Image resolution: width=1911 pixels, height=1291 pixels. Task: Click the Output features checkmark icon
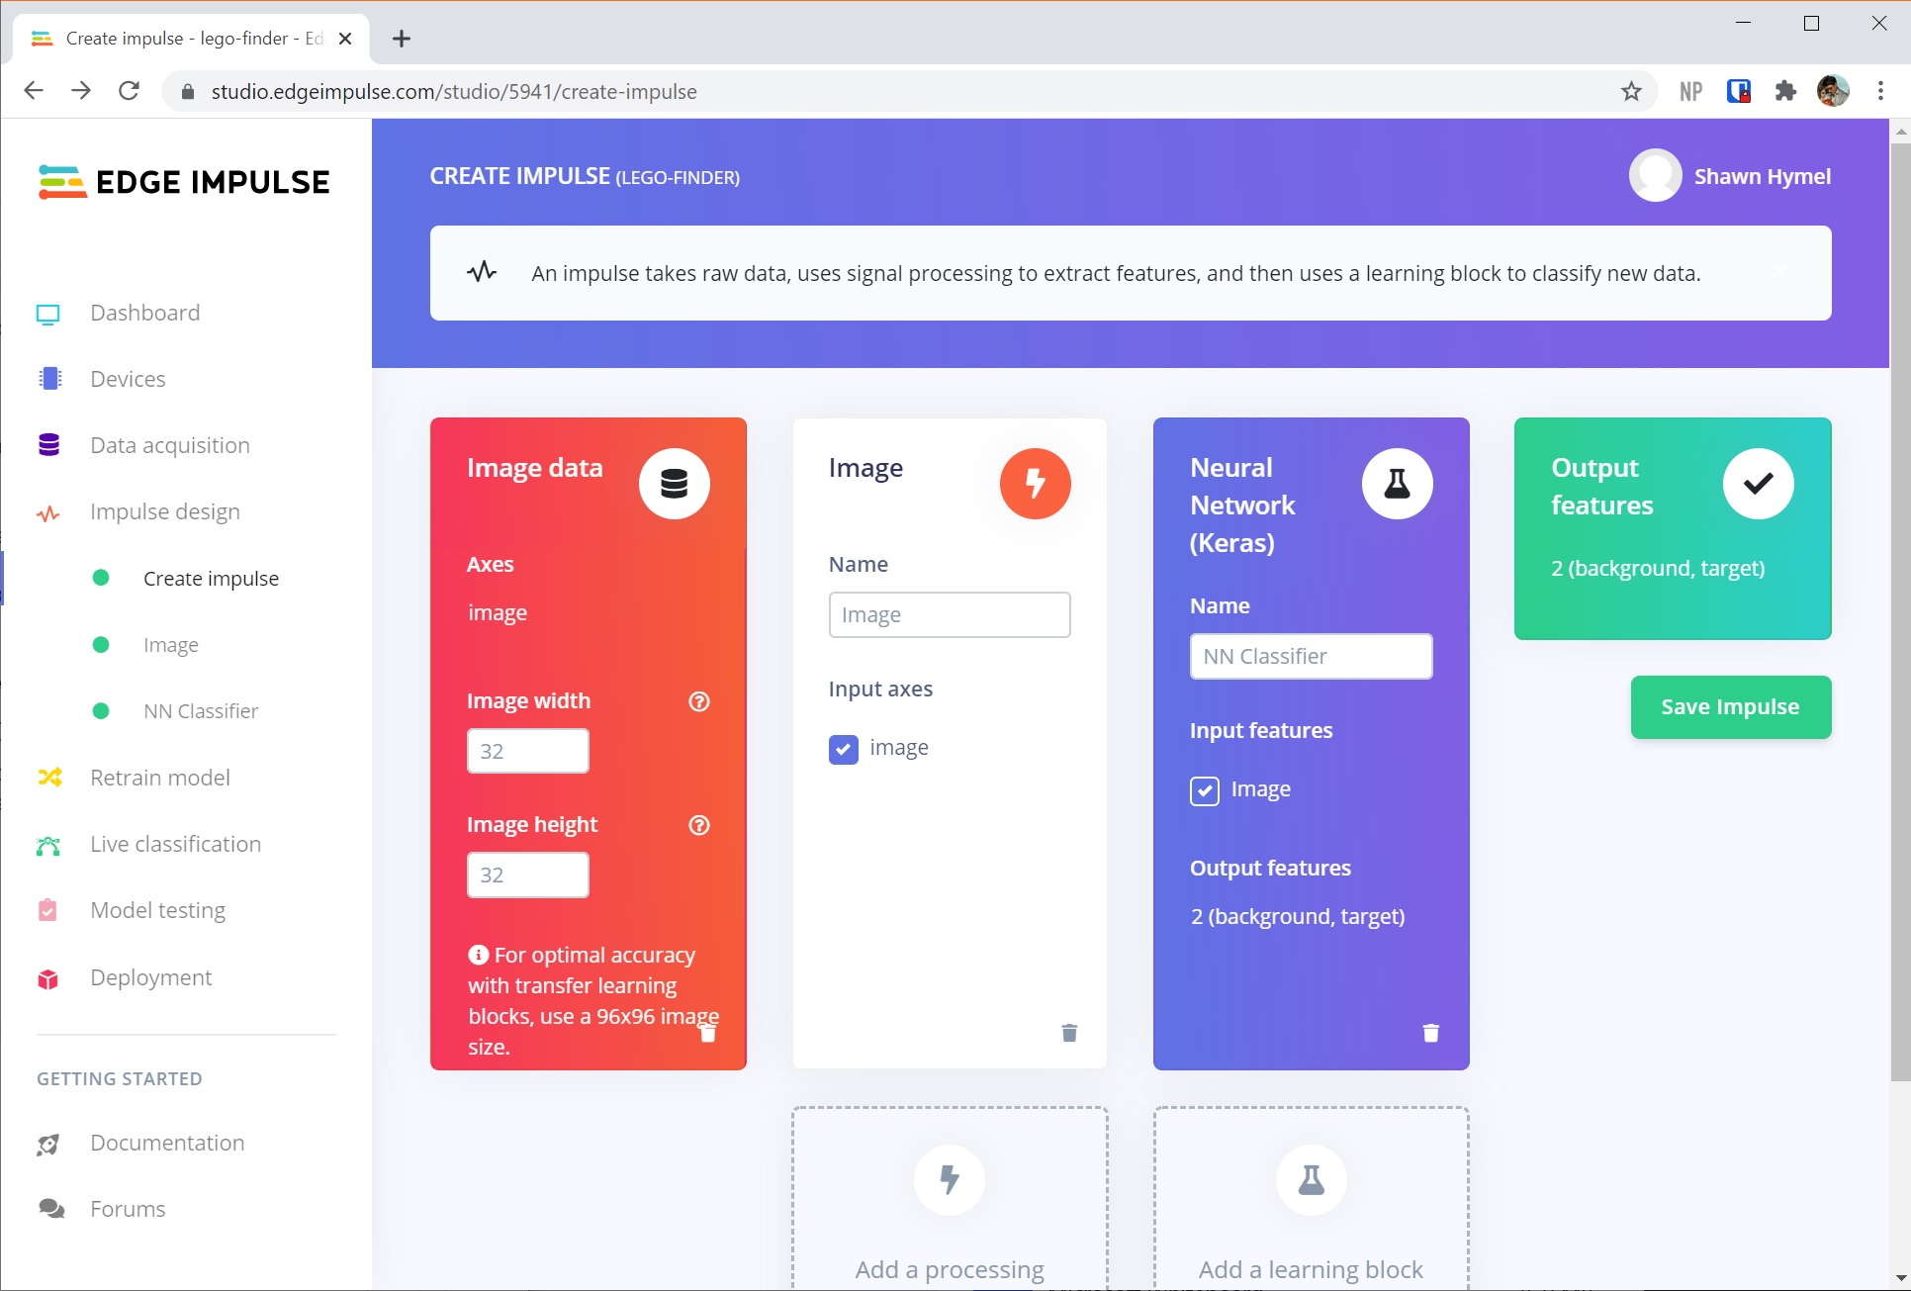(1759, 483)
